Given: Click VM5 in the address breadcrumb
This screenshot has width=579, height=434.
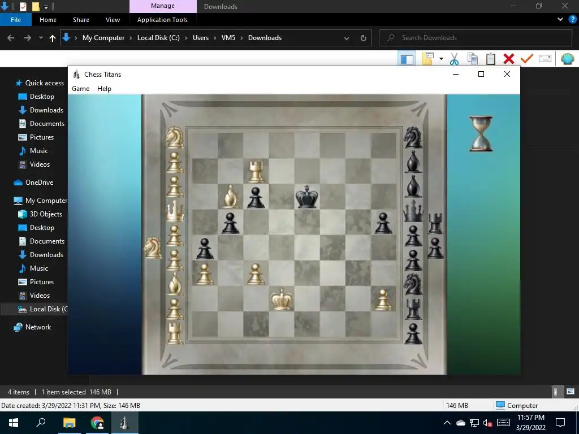Looking at the screenshot, I should pos(228,38).
